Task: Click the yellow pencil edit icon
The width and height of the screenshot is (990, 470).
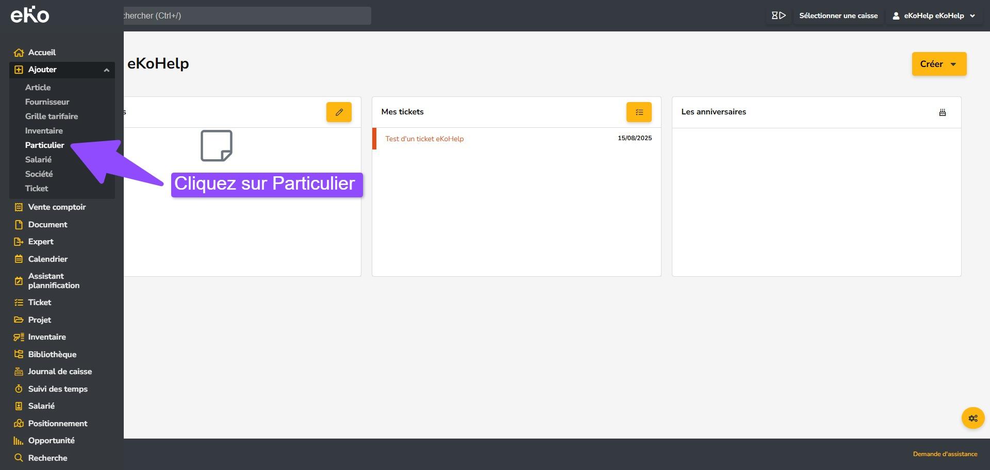Action: pyautogui.click(x=339, y=112)
